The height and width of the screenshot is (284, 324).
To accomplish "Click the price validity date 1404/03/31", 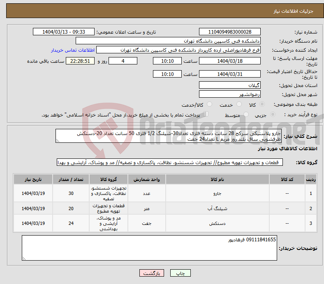I will point(229,74).
